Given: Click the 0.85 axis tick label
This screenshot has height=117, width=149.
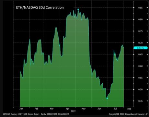Looking at the screenshot, I should coord(140,8).
